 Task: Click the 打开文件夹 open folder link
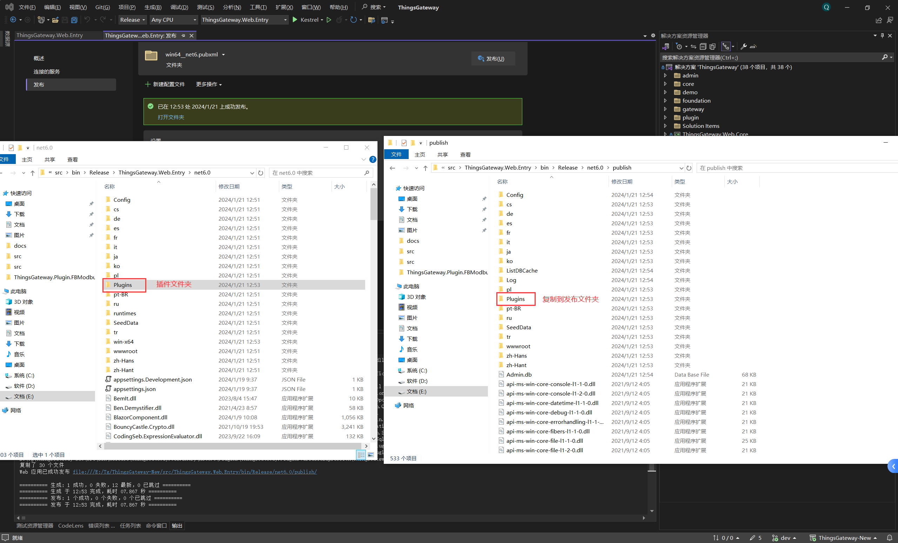171,117
